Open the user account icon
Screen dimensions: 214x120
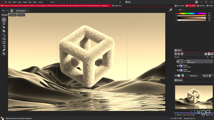point(196,2)
